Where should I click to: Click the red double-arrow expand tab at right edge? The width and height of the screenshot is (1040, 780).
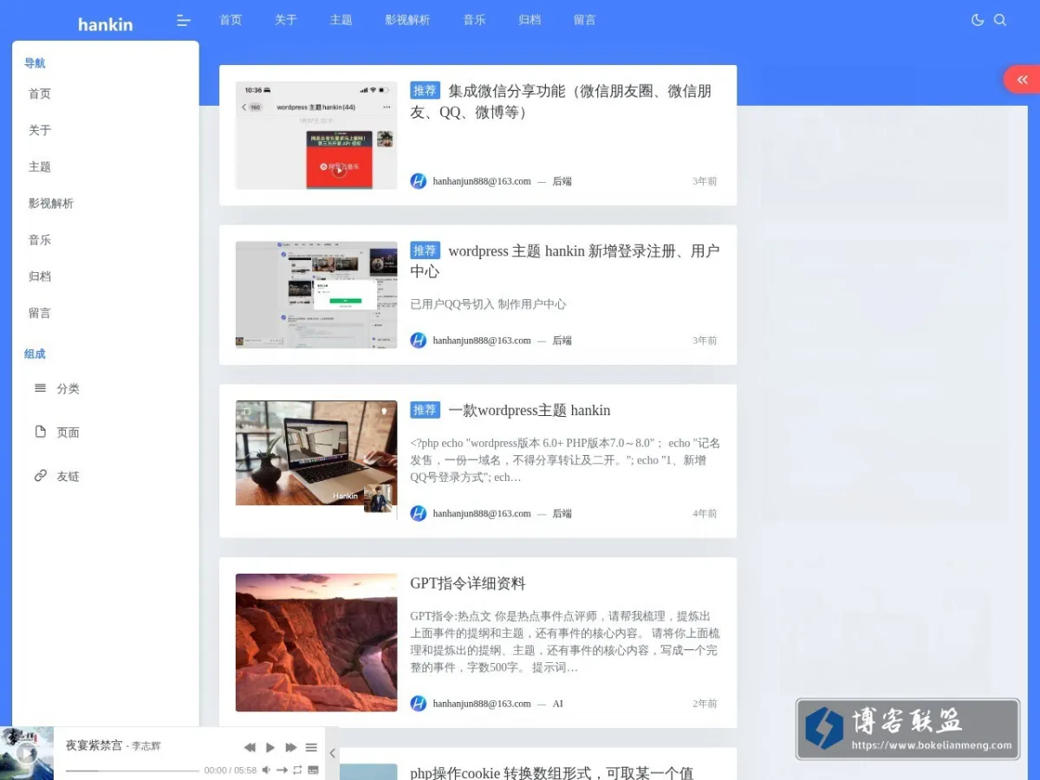tap(1023, 80)
